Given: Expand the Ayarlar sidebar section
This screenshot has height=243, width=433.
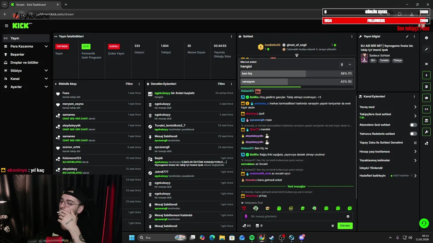Looking at the screenshot, I should point(26,87).
